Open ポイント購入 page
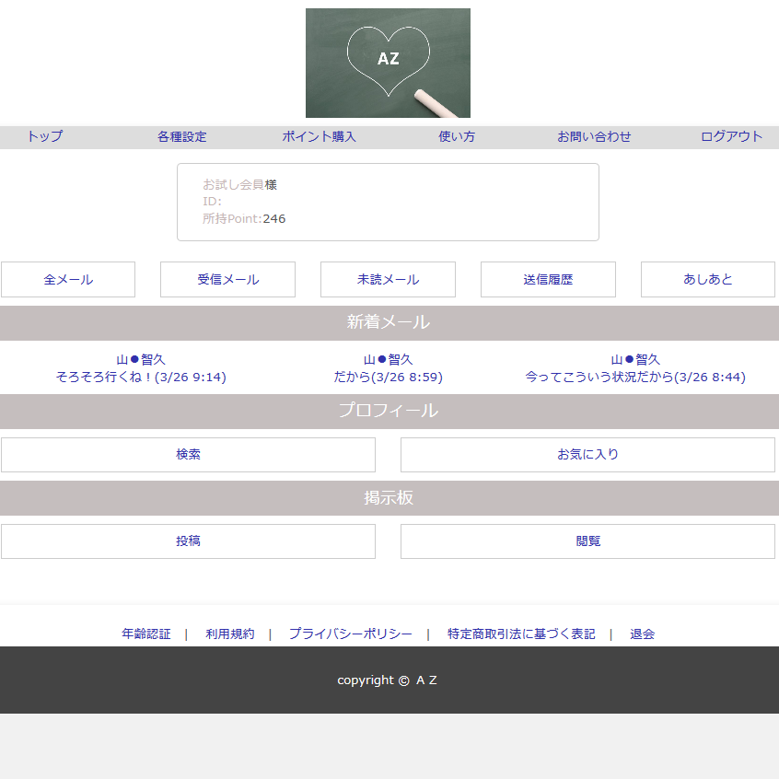The height and width of the screenshot is (779, 779). click(x=319, y=136)
